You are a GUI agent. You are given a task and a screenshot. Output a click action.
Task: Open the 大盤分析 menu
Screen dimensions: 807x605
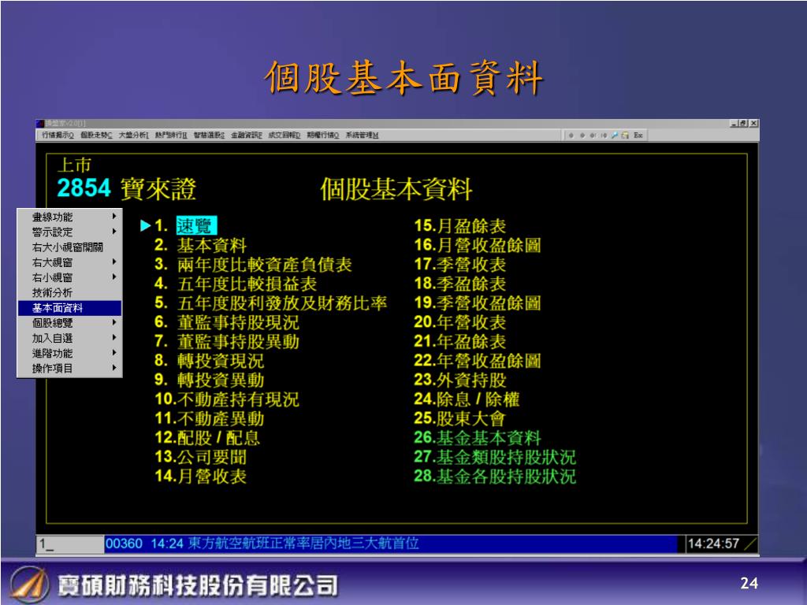click(x=134, y=135)
